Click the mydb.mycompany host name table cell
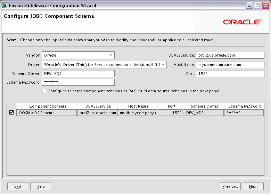The height and width of the screenshot is (194, 271). tap(138, 113)
